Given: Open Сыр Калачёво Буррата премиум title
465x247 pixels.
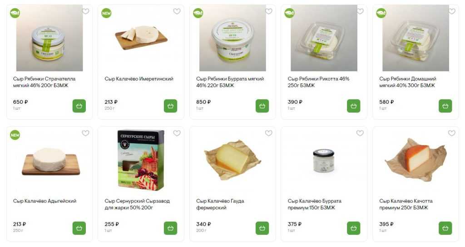Looking at the screenshot, I should [x=314, y=204].
